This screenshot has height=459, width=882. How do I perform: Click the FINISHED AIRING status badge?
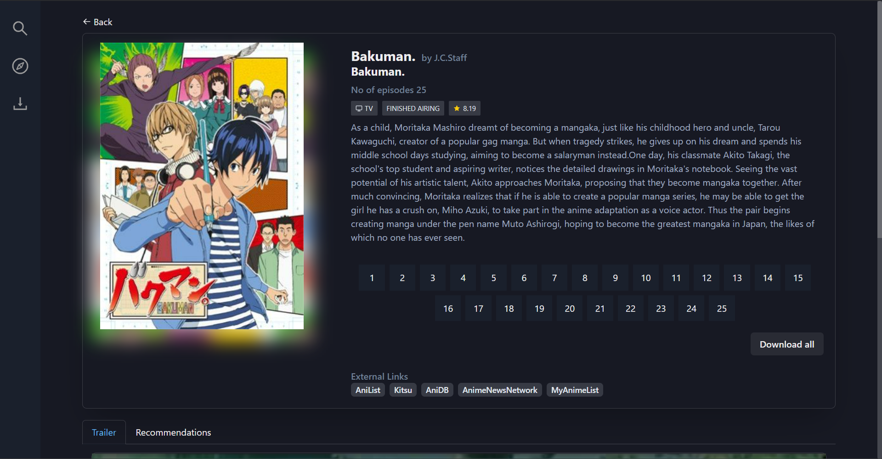point(413,108)
